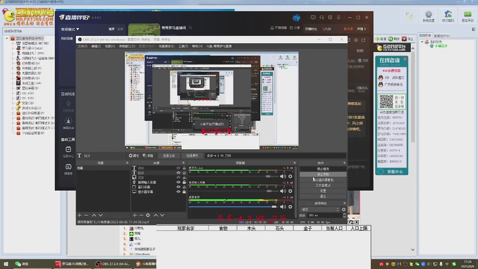Add a new scene with the plus icon in OBS scenes panel
The image size is (478, 269).
(x=79, y=215)
